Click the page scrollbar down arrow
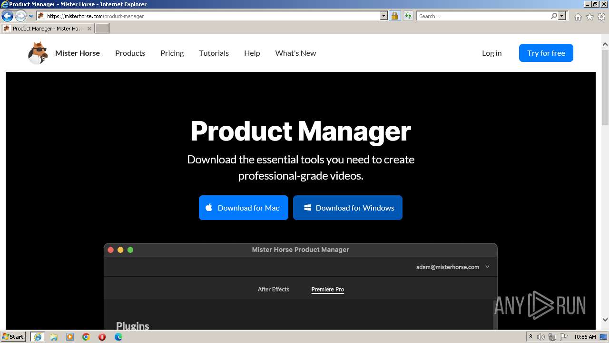609x343 pixels. (x=605, y=320)
